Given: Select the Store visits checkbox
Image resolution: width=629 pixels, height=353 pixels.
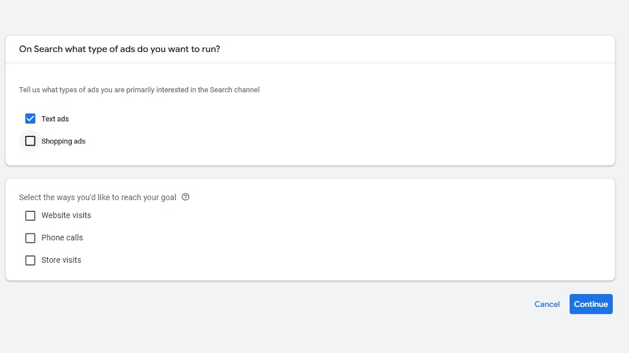Looking at the screenshot, I should [30, 260].
